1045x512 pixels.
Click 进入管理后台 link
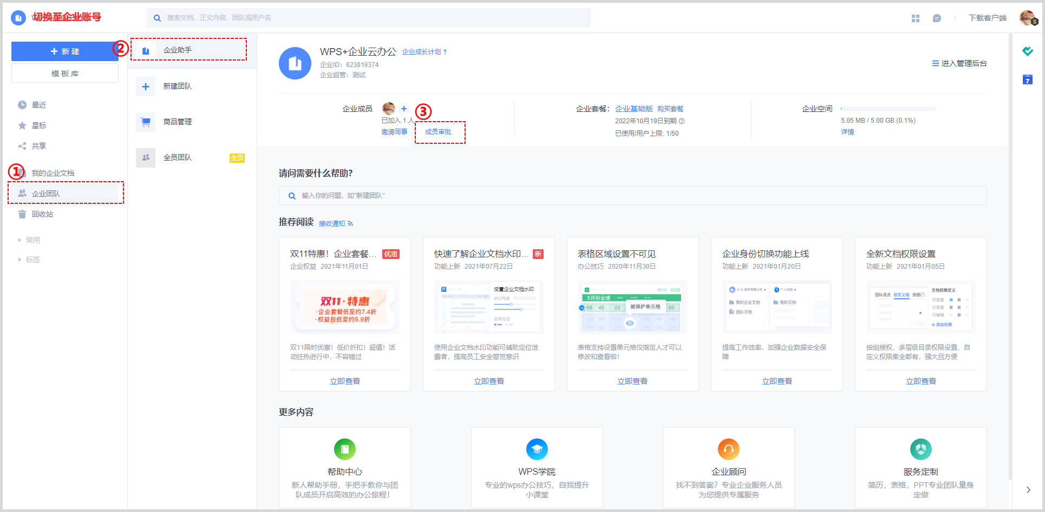(959, 63)
